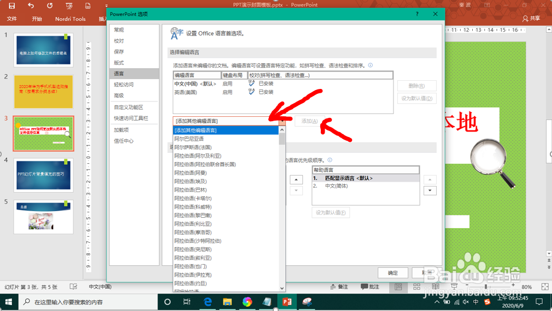Open the 添加其他编辑语言 combo box arrow
The height and width of the screenshot is (311, 552).
(283, 121)
